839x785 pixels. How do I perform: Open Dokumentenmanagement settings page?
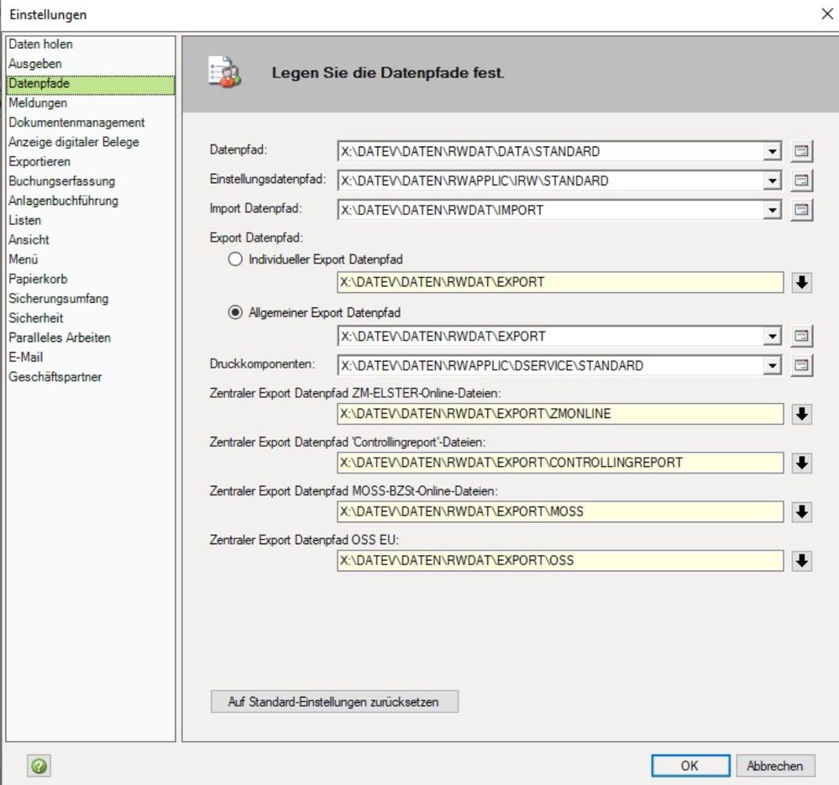click(x=91, y=123)
